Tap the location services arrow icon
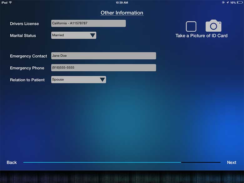 pos(228,3)
